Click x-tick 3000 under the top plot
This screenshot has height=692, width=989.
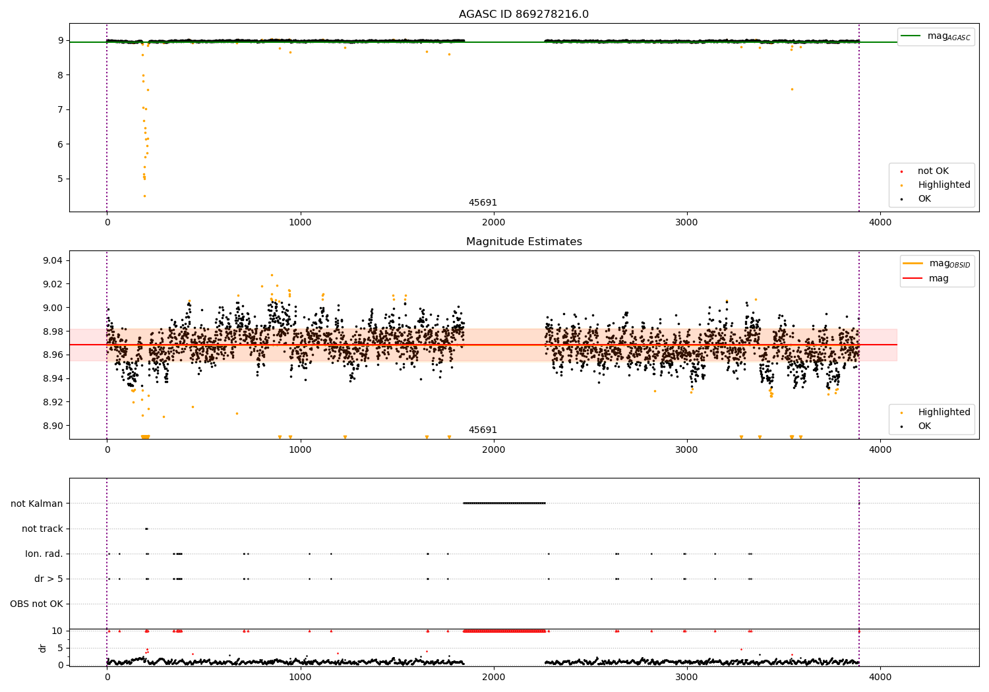point(687,223)
